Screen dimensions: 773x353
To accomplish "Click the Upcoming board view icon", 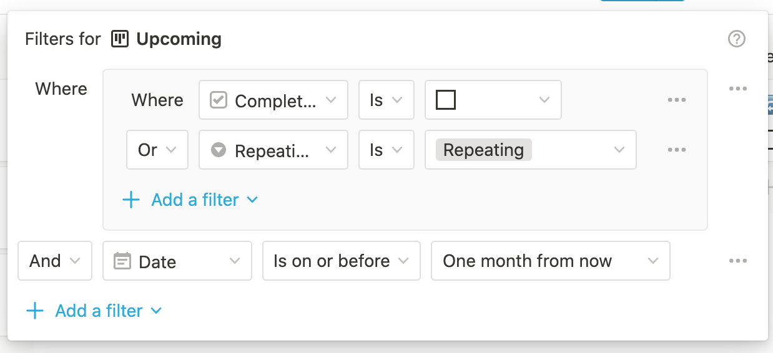I will pos(120,39).
